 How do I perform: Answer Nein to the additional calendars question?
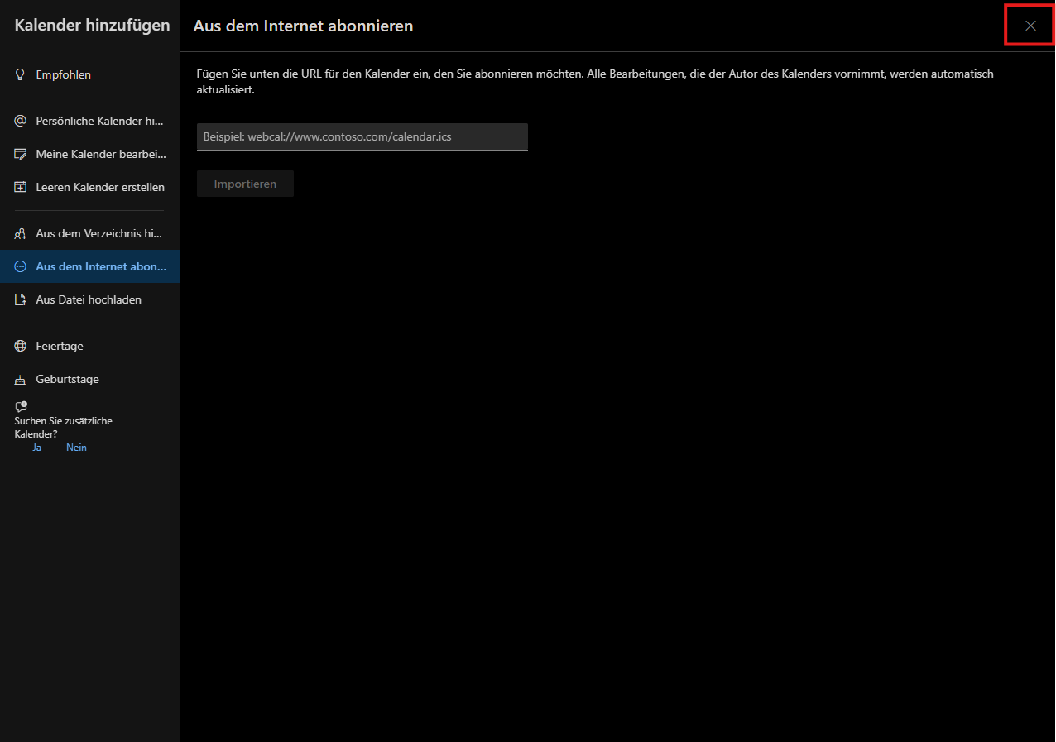click(76, 448)
